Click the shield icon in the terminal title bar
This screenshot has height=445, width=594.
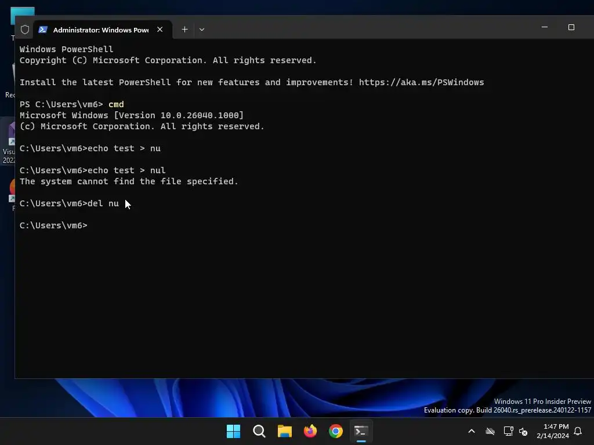(x=25, y=30)
